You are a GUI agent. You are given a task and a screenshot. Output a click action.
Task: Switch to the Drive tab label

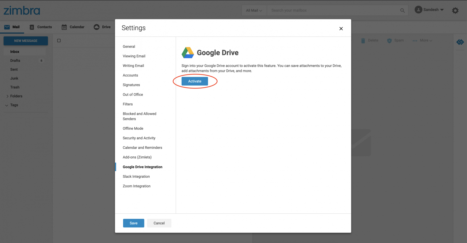[106, 27]
